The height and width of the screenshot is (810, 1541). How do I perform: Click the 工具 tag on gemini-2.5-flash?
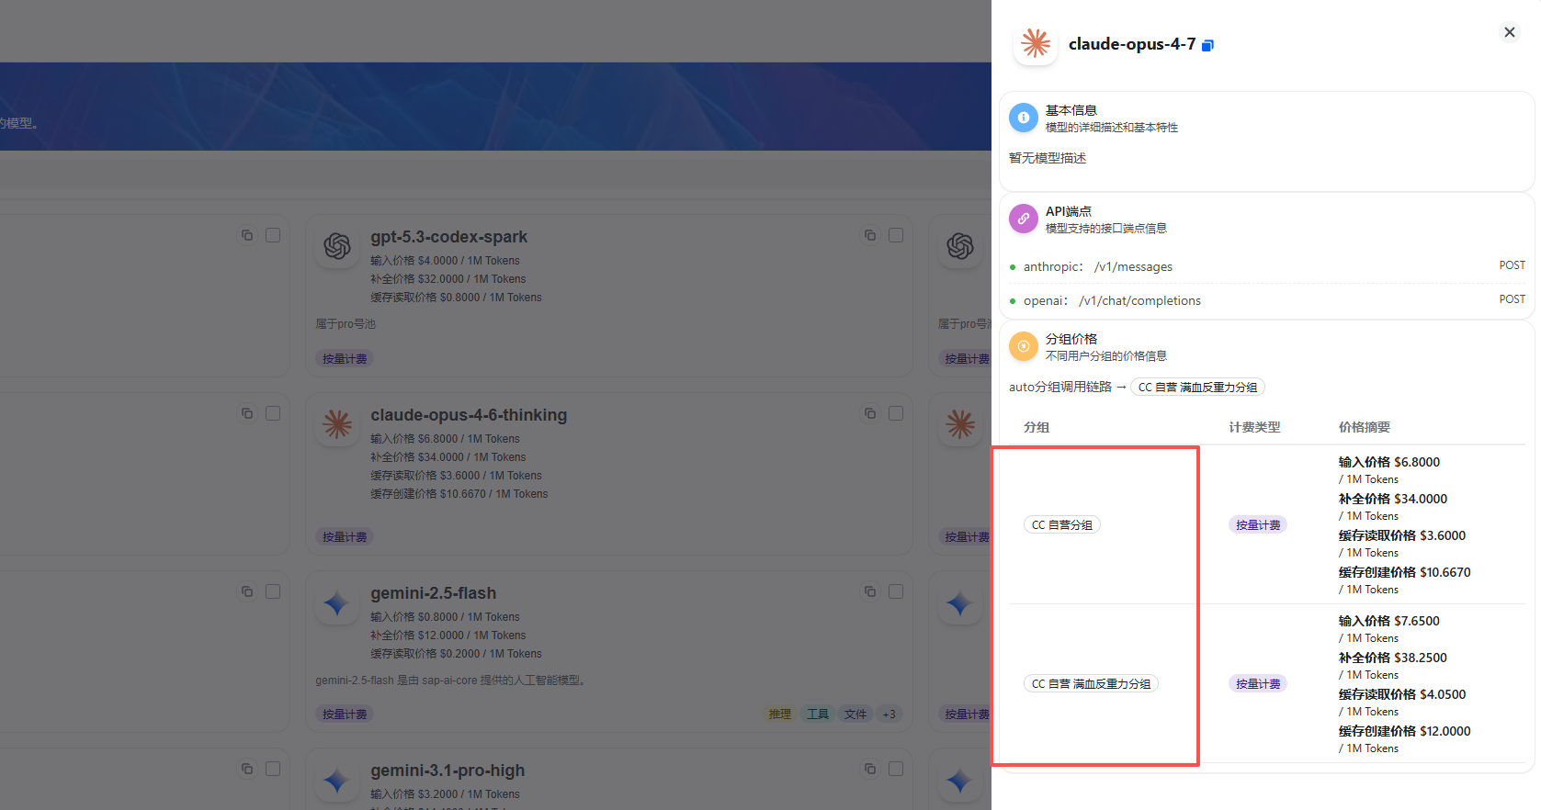click(x=818, y=714)
